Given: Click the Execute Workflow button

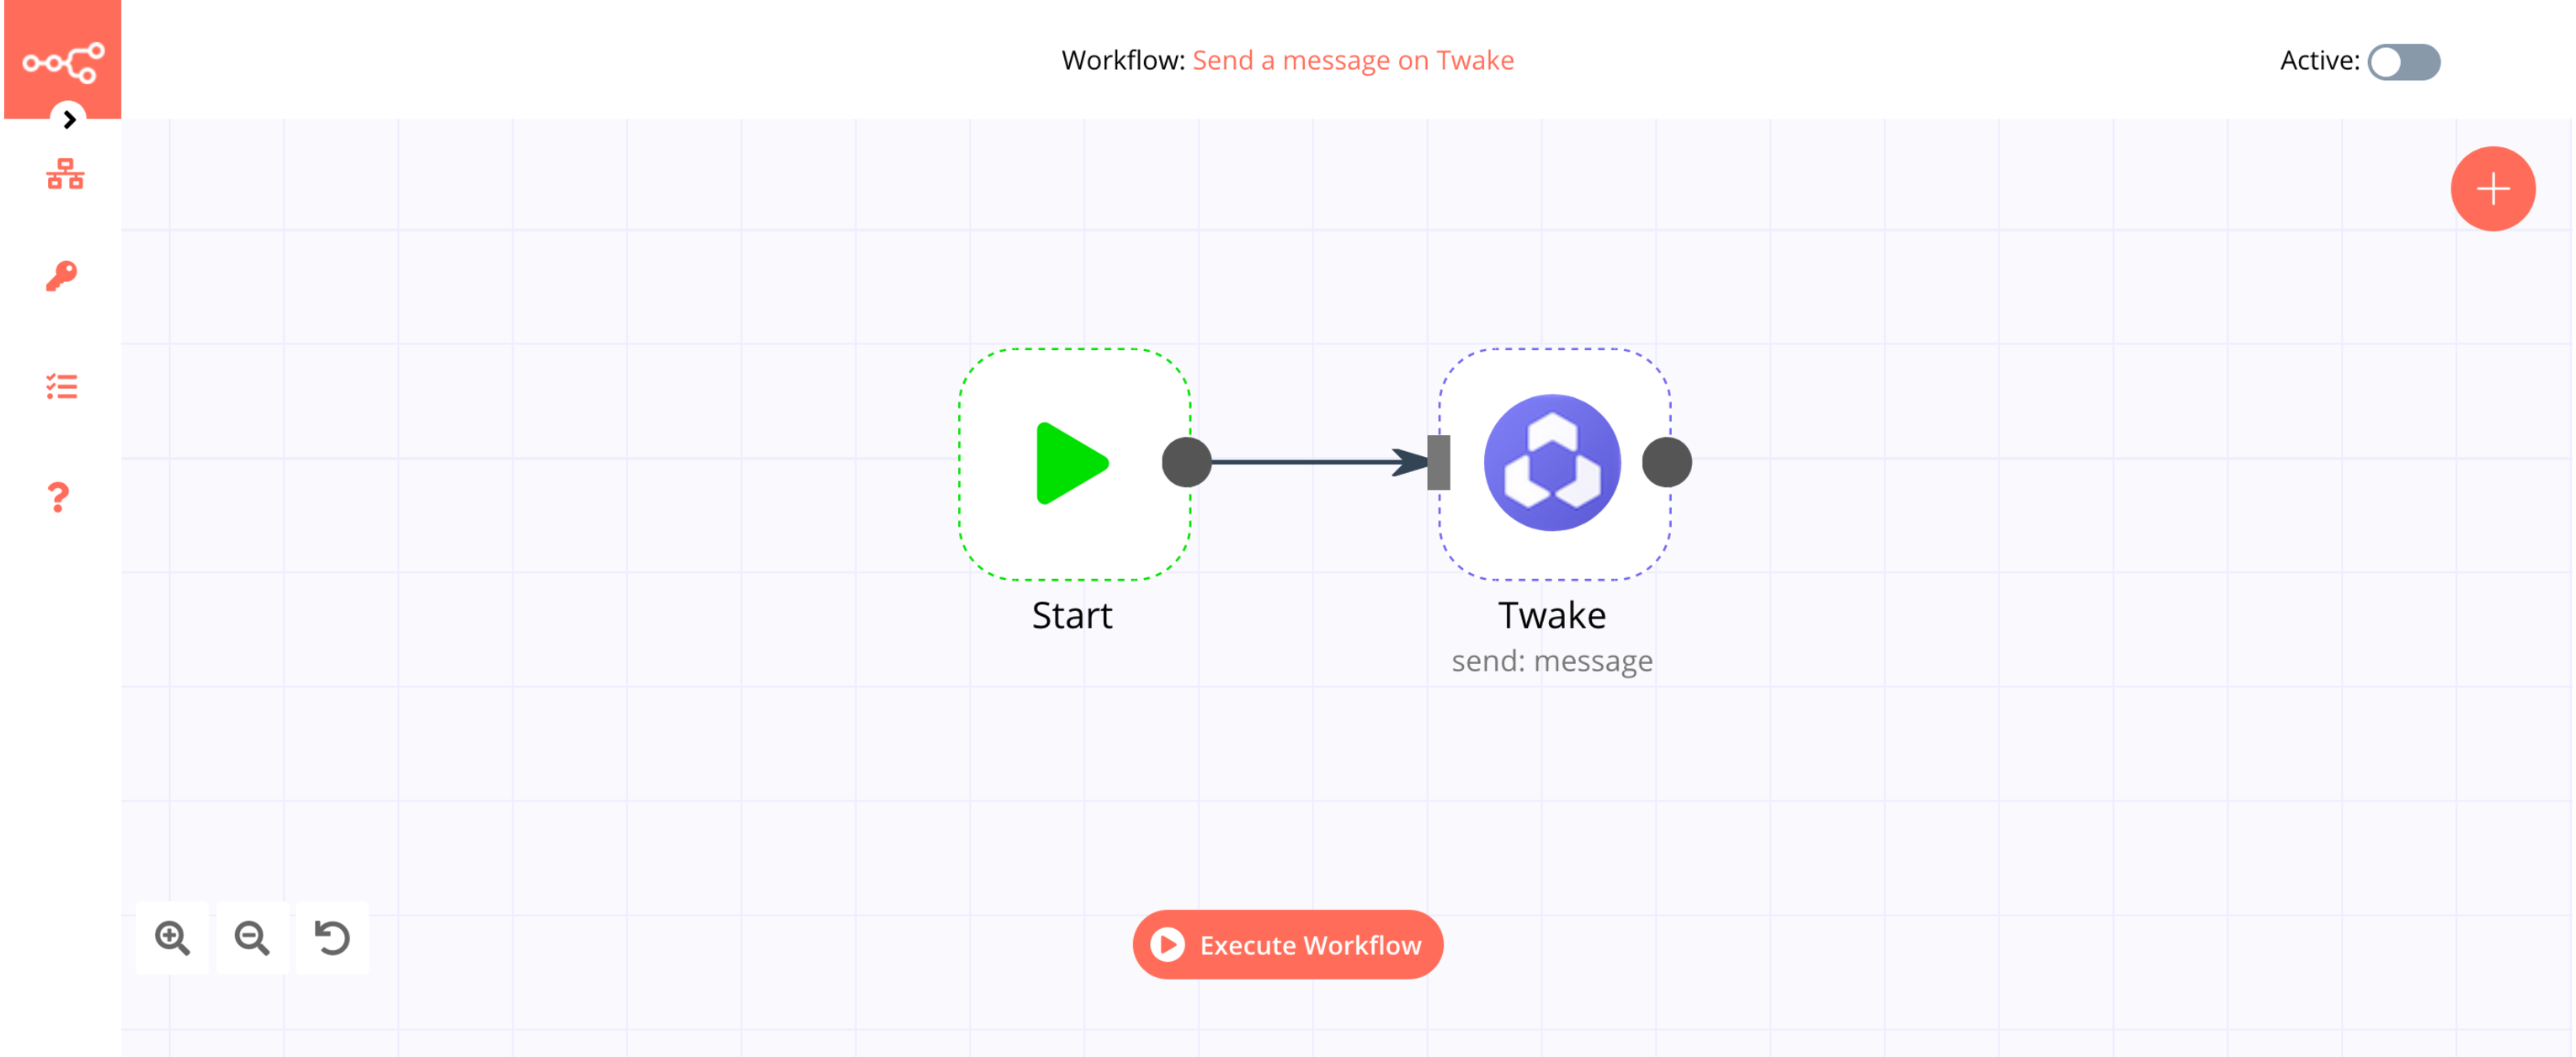Looking at the screenshot, I should click(x=1288, y=943).
